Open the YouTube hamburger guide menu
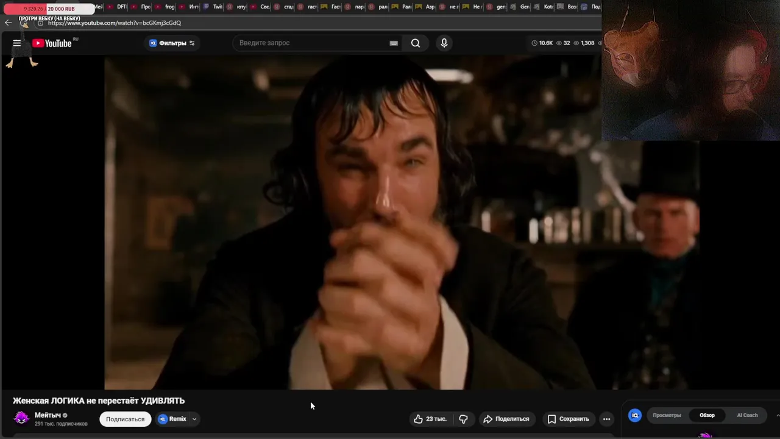The height and width of the screenshot is (439, 780). point(17,43)
